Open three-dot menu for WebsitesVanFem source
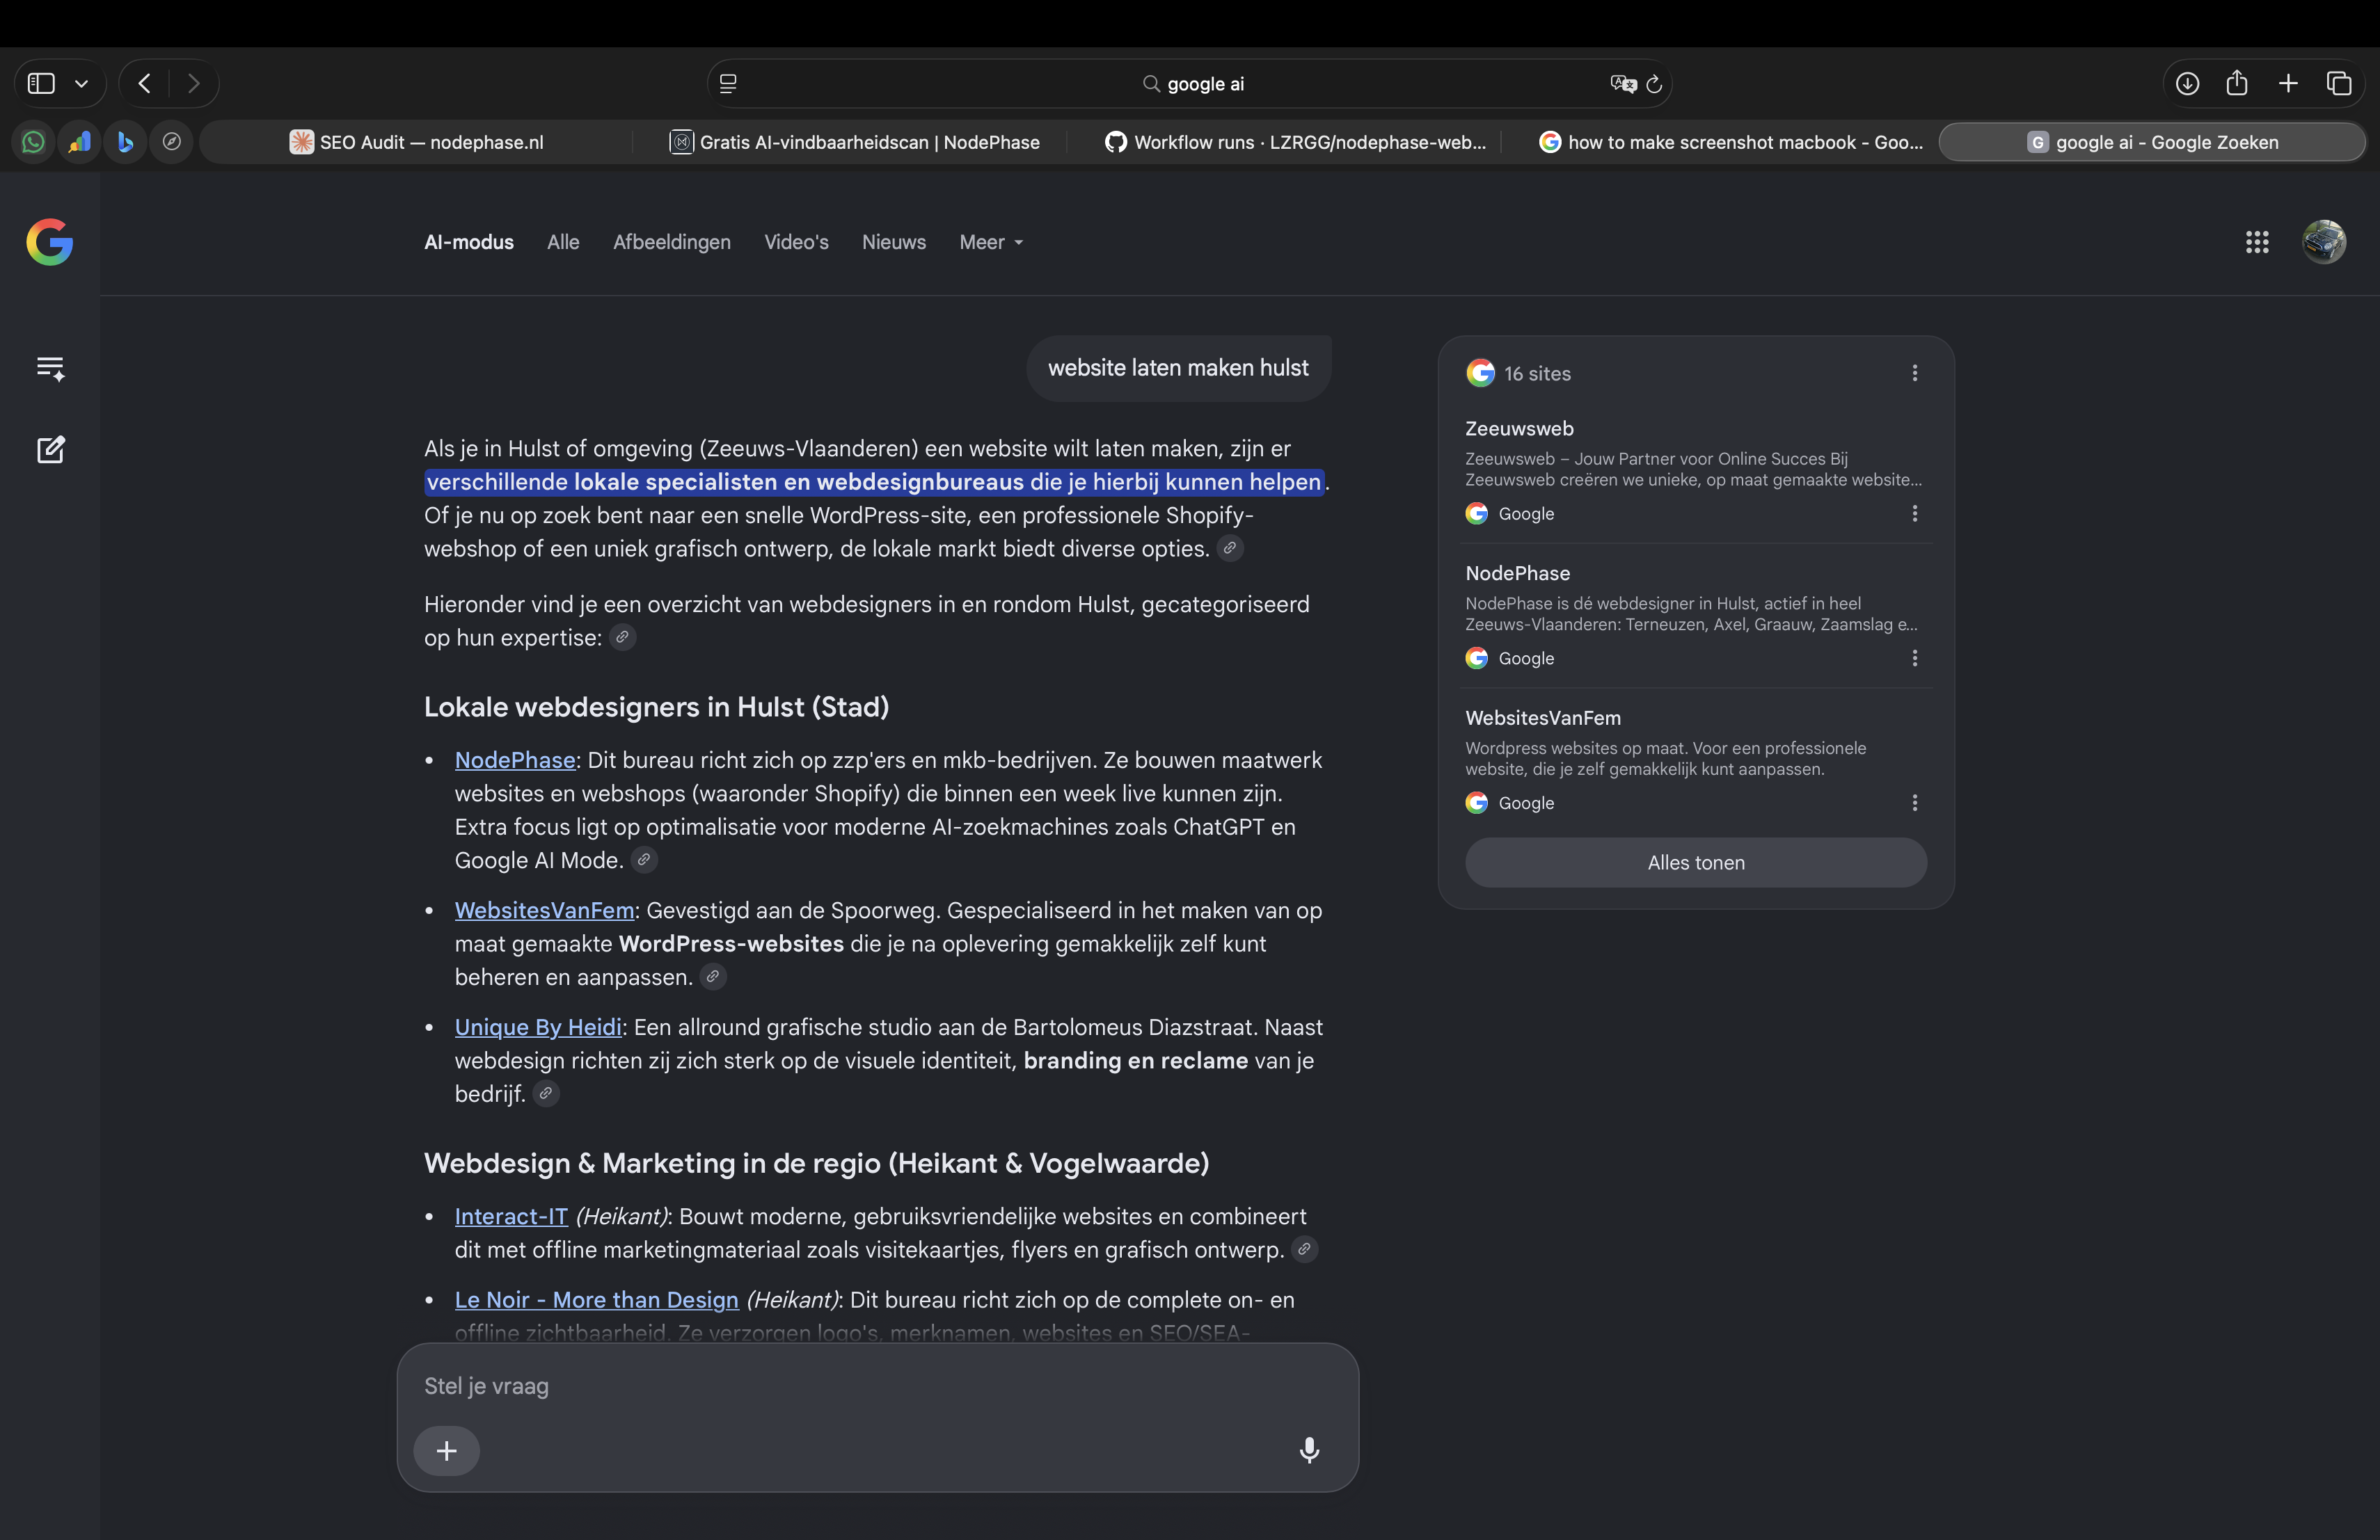This screenshot has height=1540, width=2380. [1914, 803]
